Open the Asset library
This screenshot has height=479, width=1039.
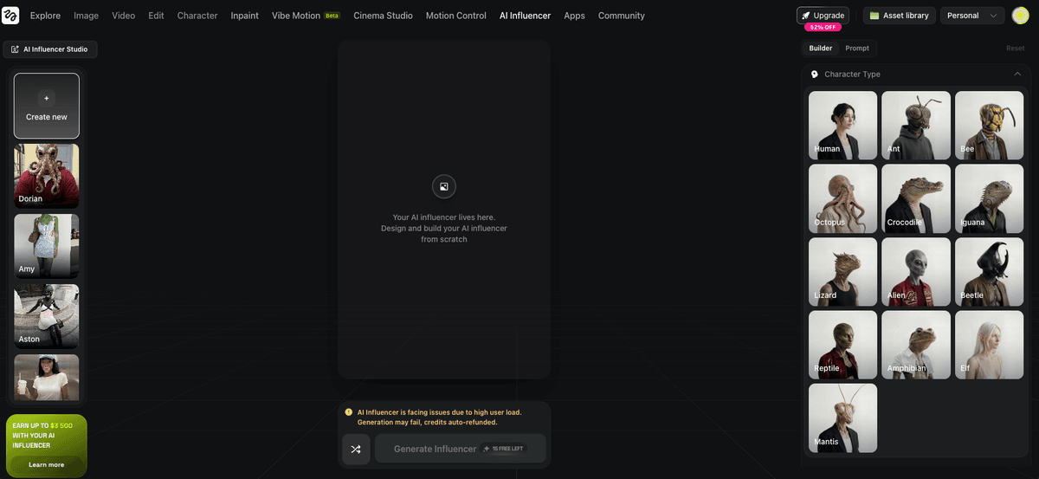pyautogui.click(x=899, y=16)
